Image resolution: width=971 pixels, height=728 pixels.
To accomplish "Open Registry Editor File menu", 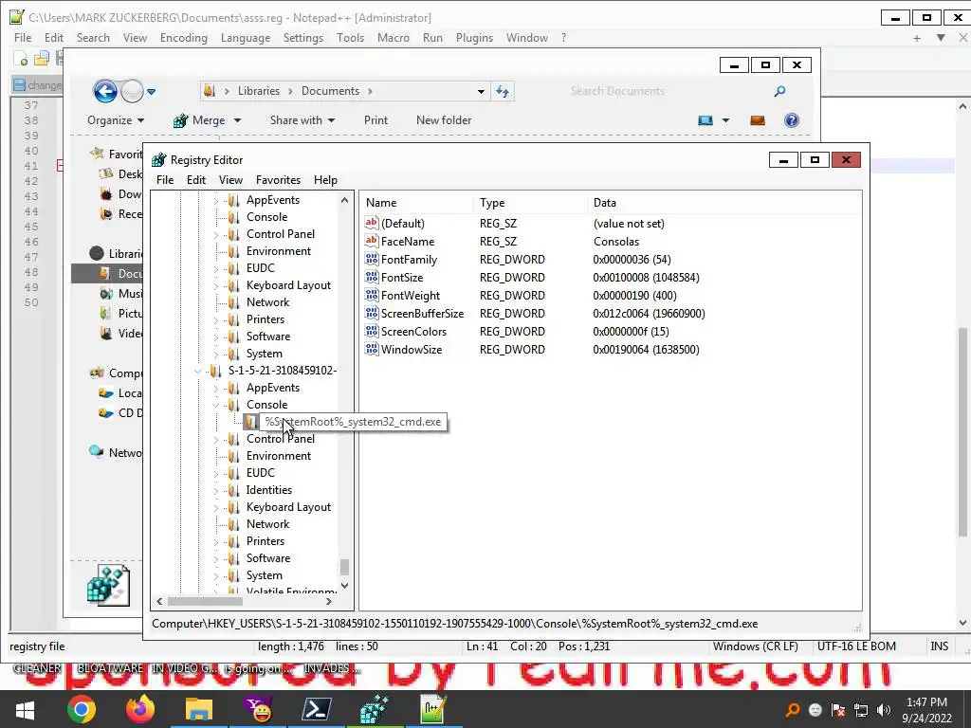I will [x=165, y=180].
